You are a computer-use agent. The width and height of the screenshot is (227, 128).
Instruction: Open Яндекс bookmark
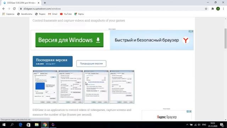point(40,14)
